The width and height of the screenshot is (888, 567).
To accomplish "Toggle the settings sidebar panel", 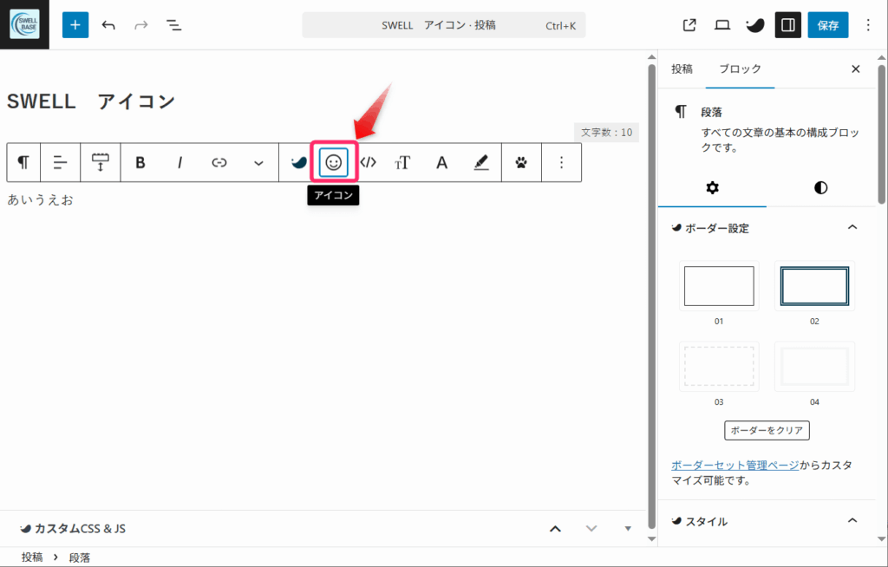I will tap(787, 25).
